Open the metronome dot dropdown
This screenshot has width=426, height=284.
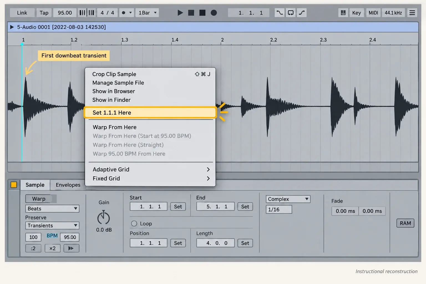(x=126, y=13)
